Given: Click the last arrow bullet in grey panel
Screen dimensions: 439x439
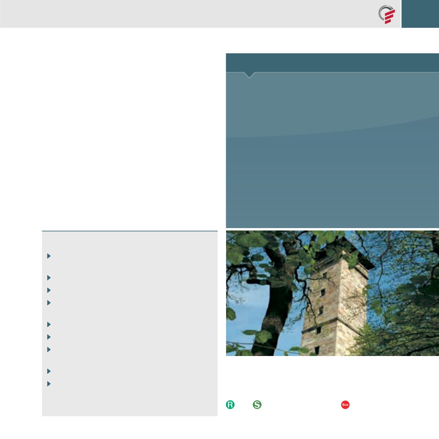Looking at the screenshot, I should (x=49, y=384).
